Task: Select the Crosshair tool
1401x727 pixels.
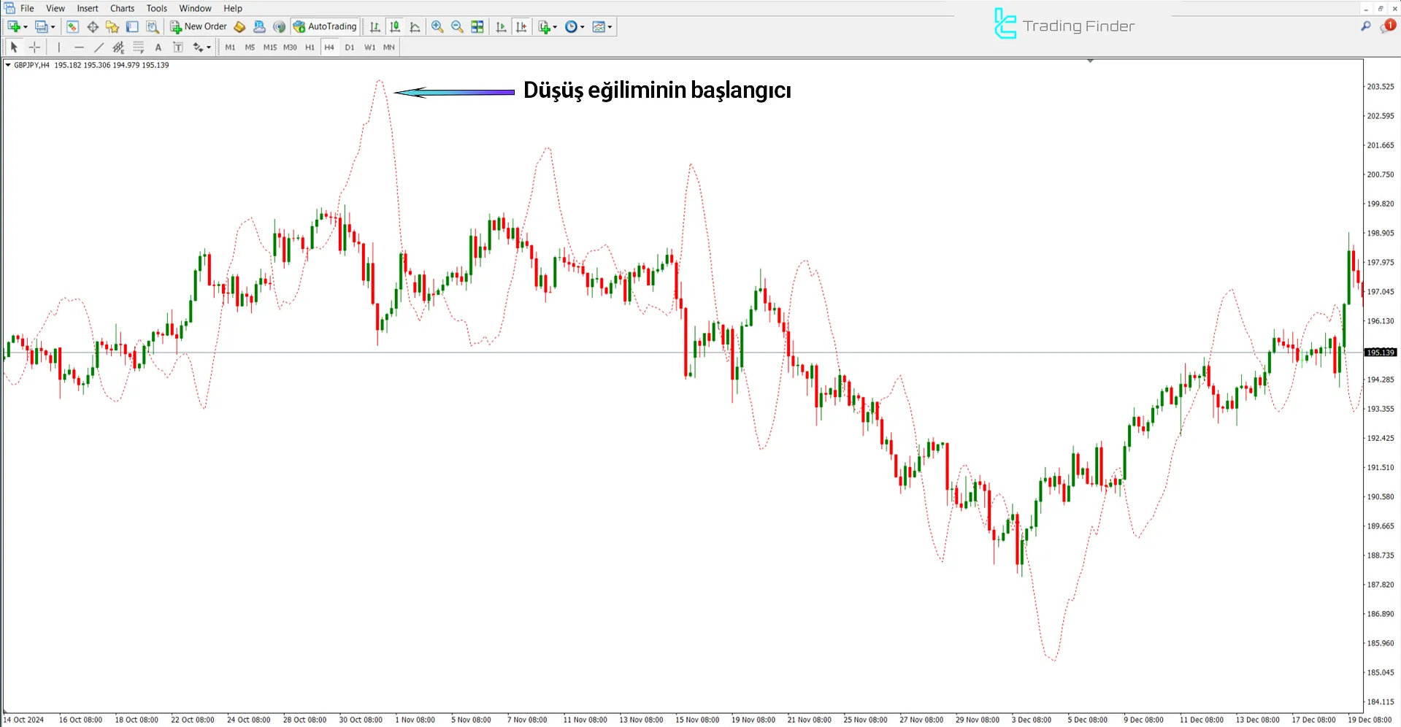Action: point(34,47)
